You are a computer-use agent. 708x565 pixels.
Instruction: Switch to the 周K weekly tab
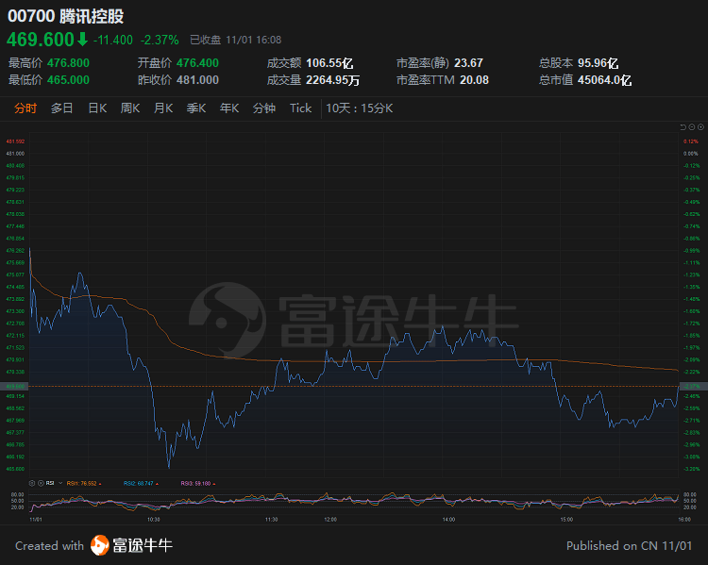click(130, 108)
